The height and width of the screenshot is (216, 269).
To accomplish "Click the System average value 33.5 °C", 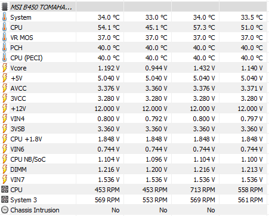I will coord(252,17).
